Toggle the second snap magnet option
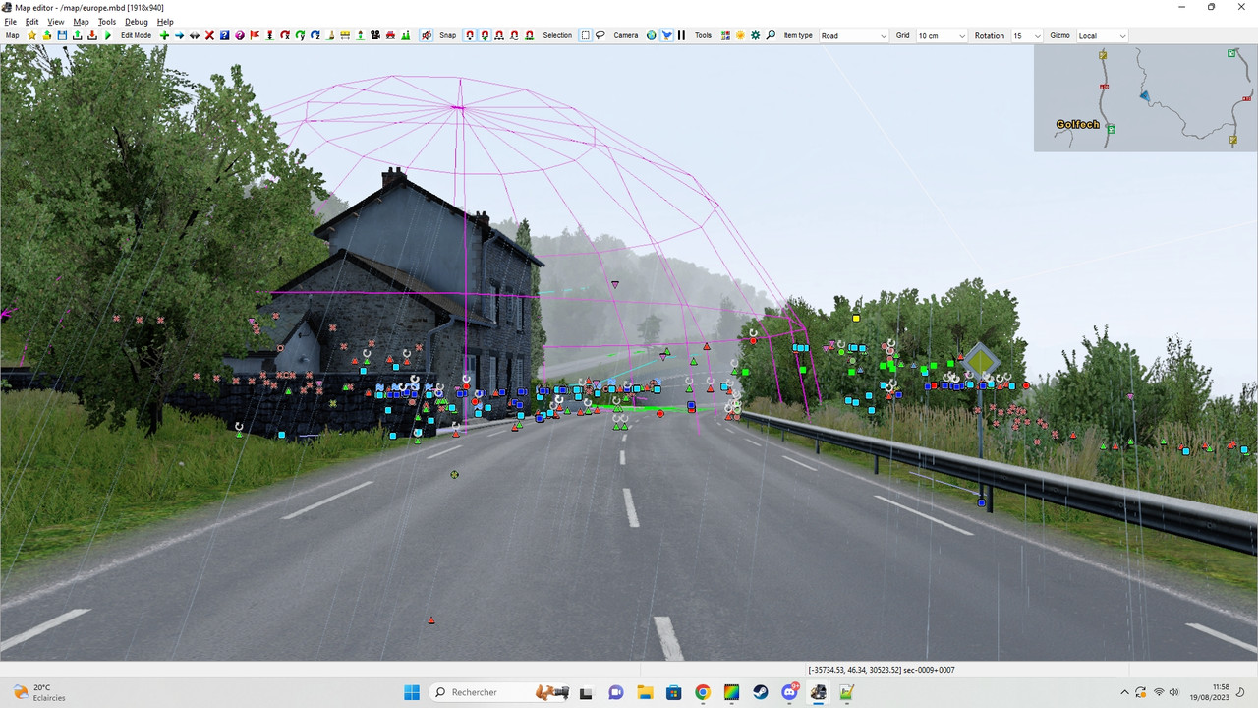The image size is (1258, 708). click(485, 35)
